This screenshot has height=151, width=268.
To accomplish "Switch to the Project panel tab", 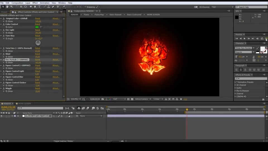I will pyautogui.click(x=4, y=12).
